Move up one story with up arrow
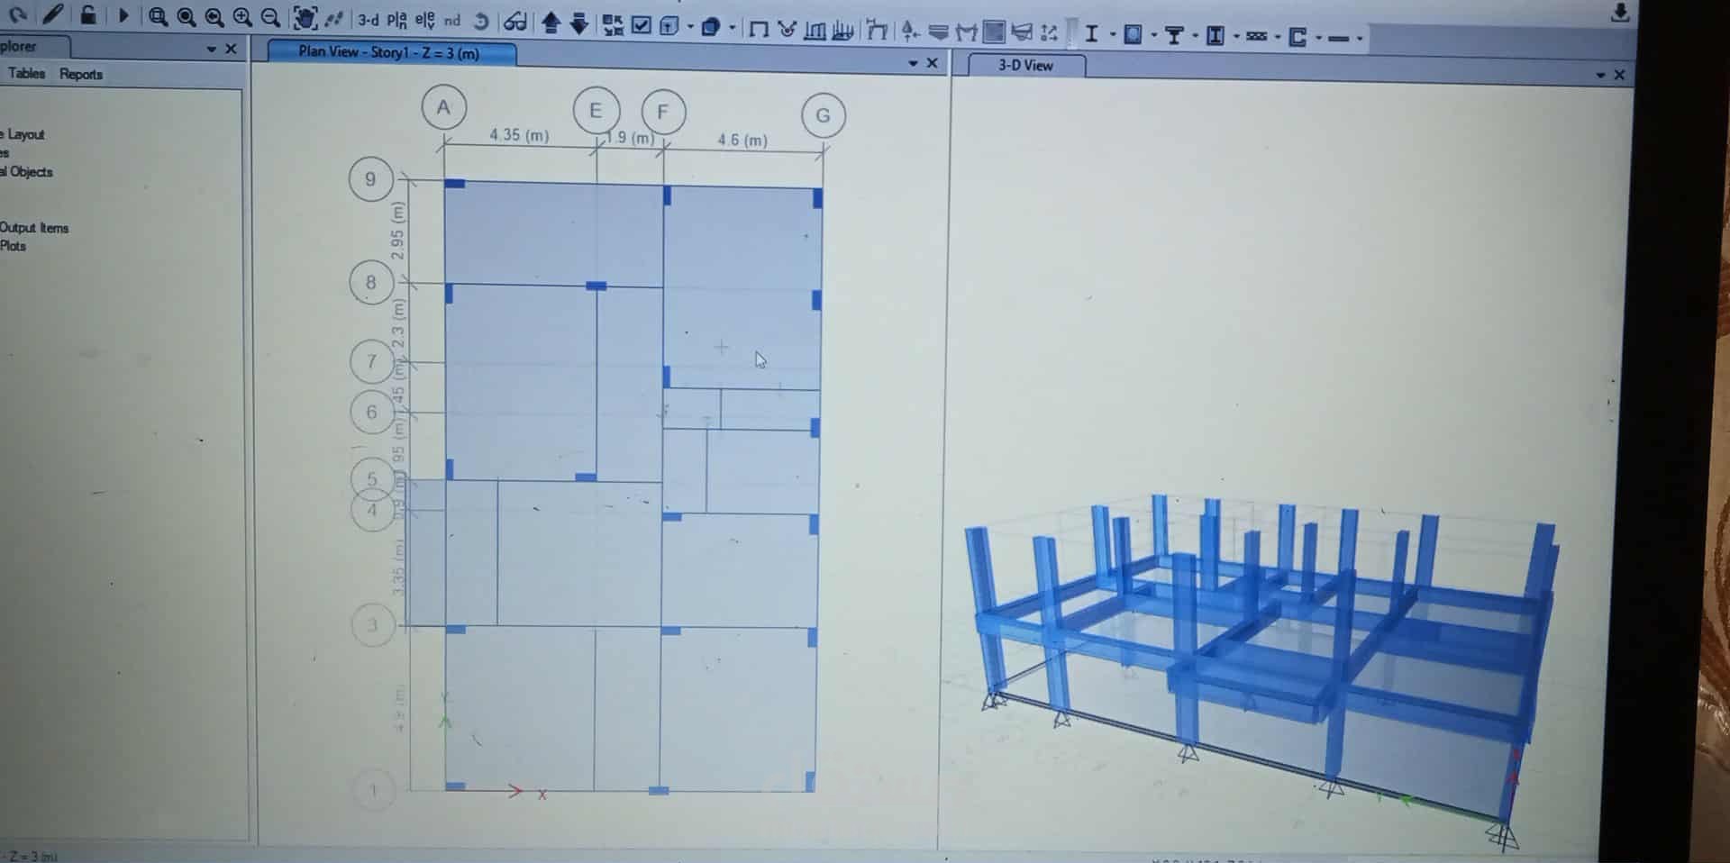Image resolution: width=1730 pixels, height=863 pixels. pyautogui.click(x=551, y=23)
